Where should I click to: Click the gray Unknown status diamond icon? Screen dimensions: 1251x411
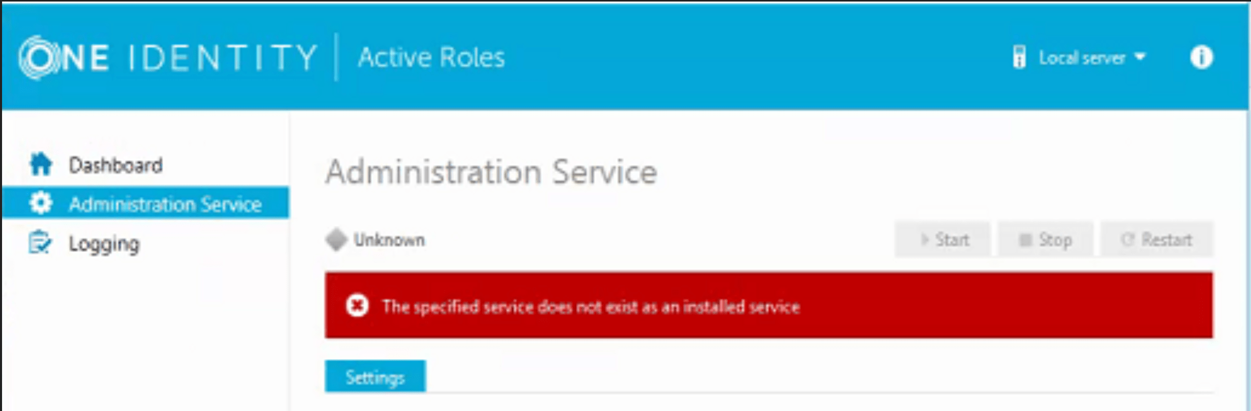click(x=336, y=239)
